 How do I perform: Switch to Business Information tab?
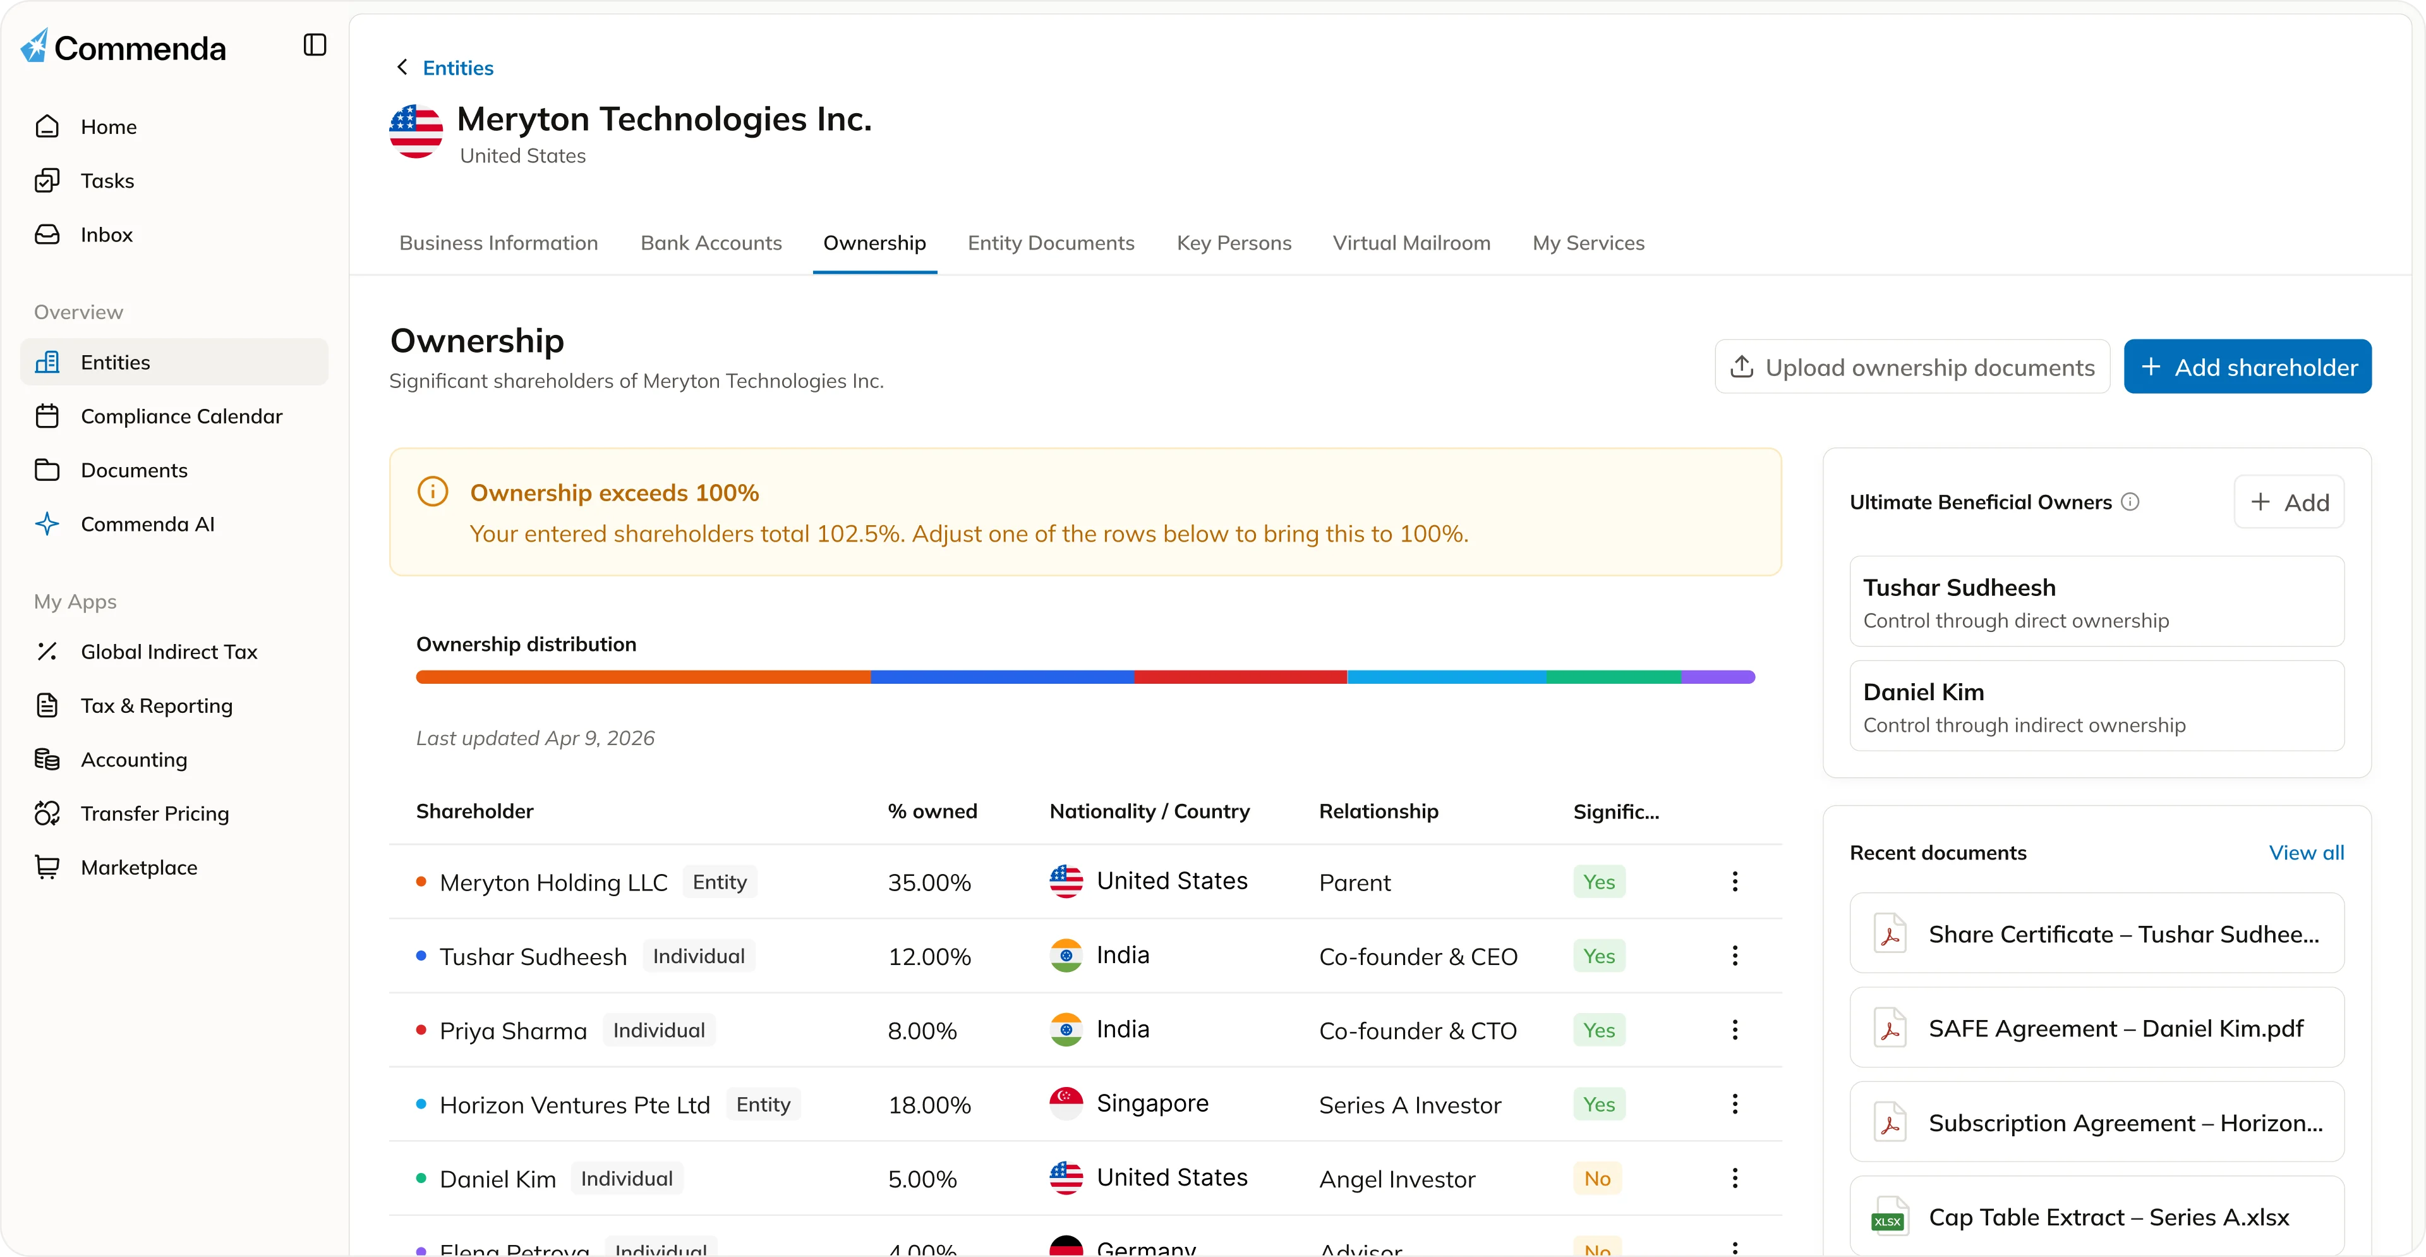[498, 243]
